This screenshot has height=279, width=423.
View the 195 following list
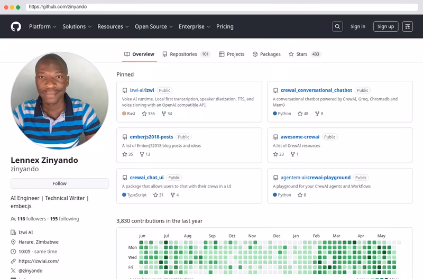tap(64, 219)
